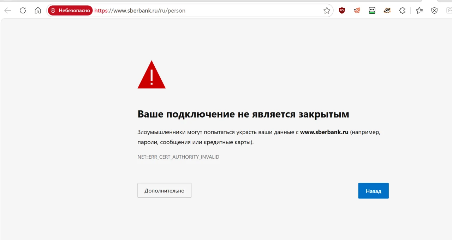Screen dimensions: 452x240
Task: Click the bold www.sberbank.ru text in warning
Action: 324,132
